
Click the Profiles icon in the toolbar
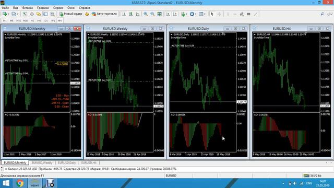coord(14,14)
